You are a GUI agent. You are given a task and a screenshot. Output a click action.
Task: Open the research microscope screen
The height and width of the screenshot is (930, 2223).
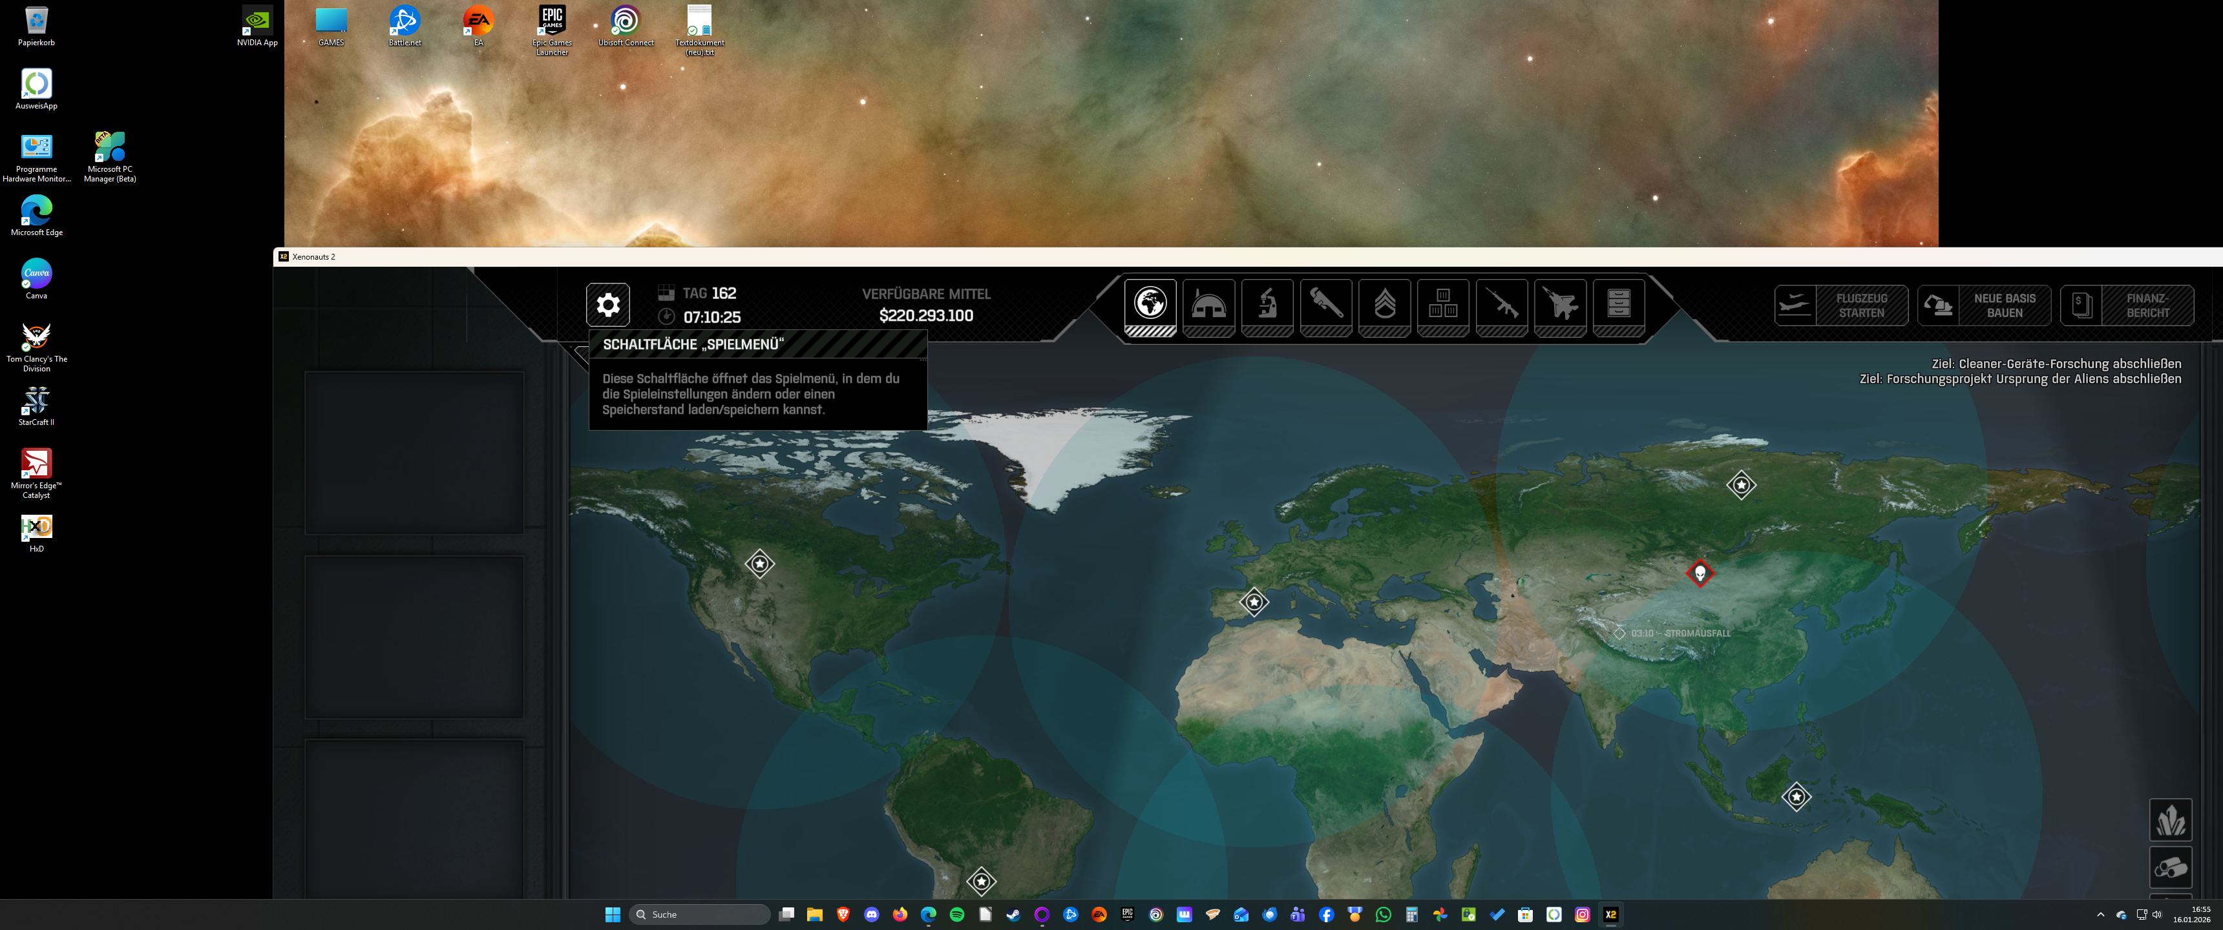point(1267,305)
